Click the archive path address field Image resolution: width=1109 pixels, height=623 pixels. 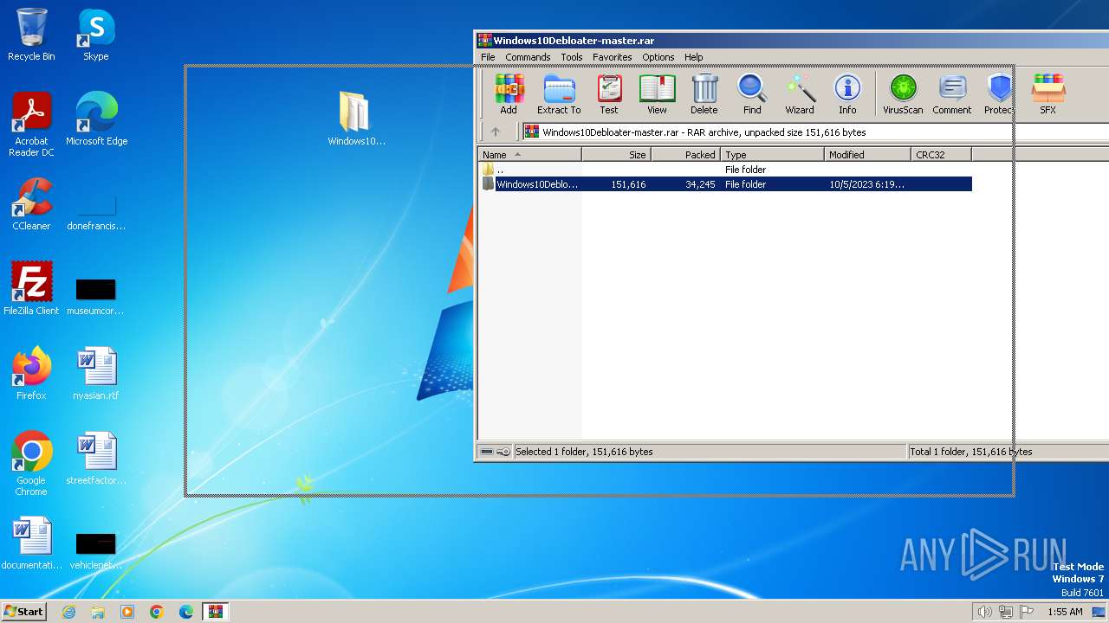tap(814, 132)
